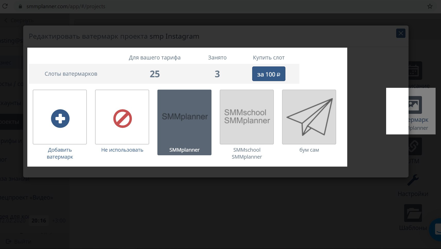This screenshot has height=249, width=441.
Task: Click the Сlots count value 25
Action: 155,74
